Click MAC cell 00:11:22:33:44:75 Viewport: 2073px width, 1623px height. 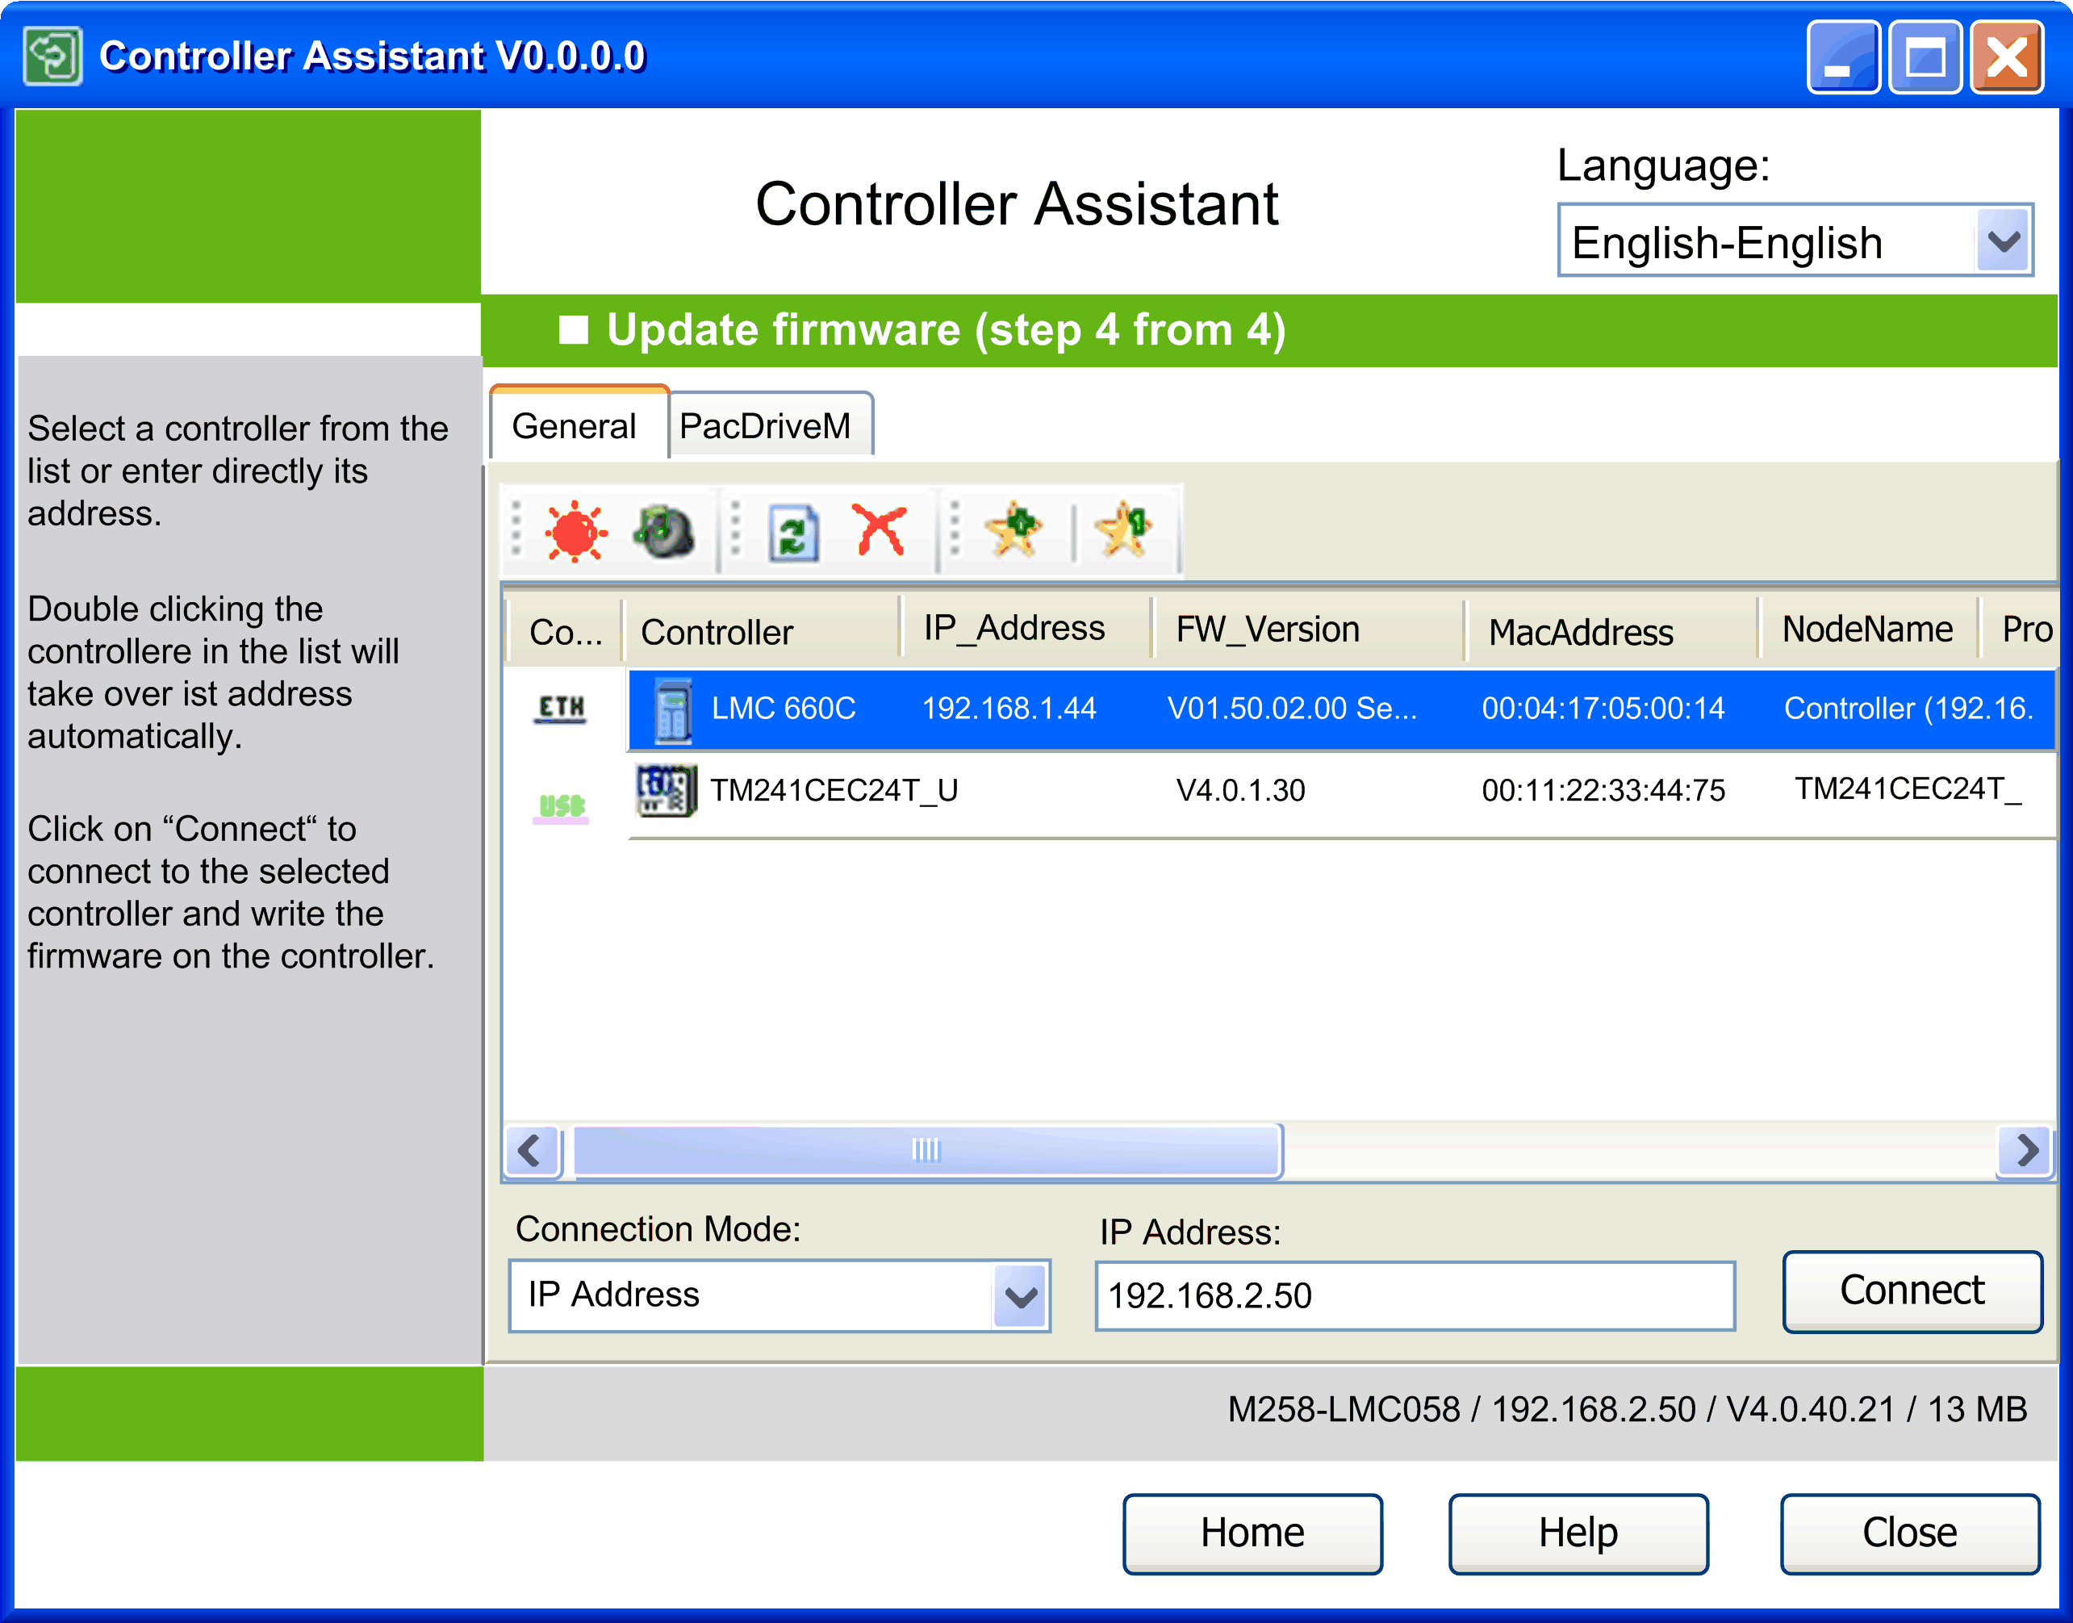[x=1603, y=791]
